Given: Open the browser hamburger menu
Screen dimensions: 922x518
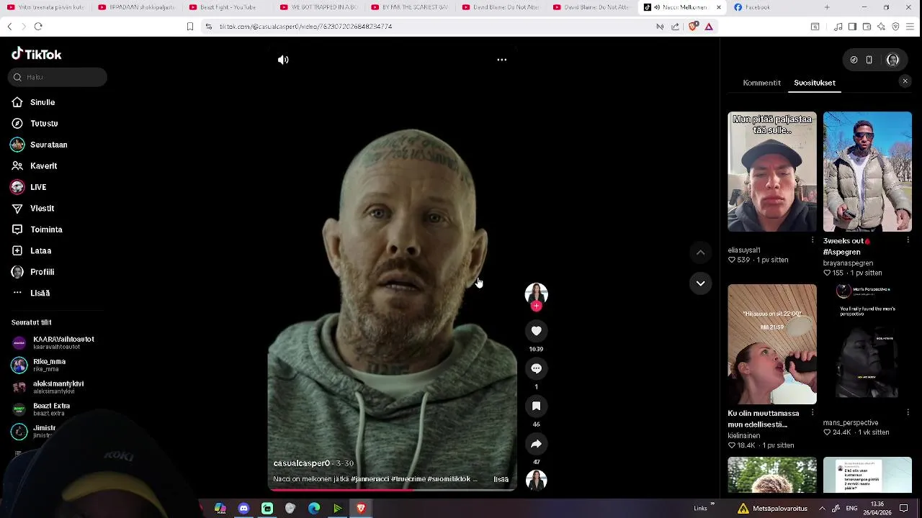Looking at the screenshot, I should [x=910, y=27].
